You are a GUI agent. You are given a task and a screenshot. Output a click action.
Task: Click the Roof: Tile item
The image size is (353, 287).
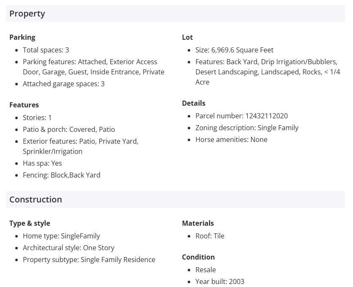(210, 236)
